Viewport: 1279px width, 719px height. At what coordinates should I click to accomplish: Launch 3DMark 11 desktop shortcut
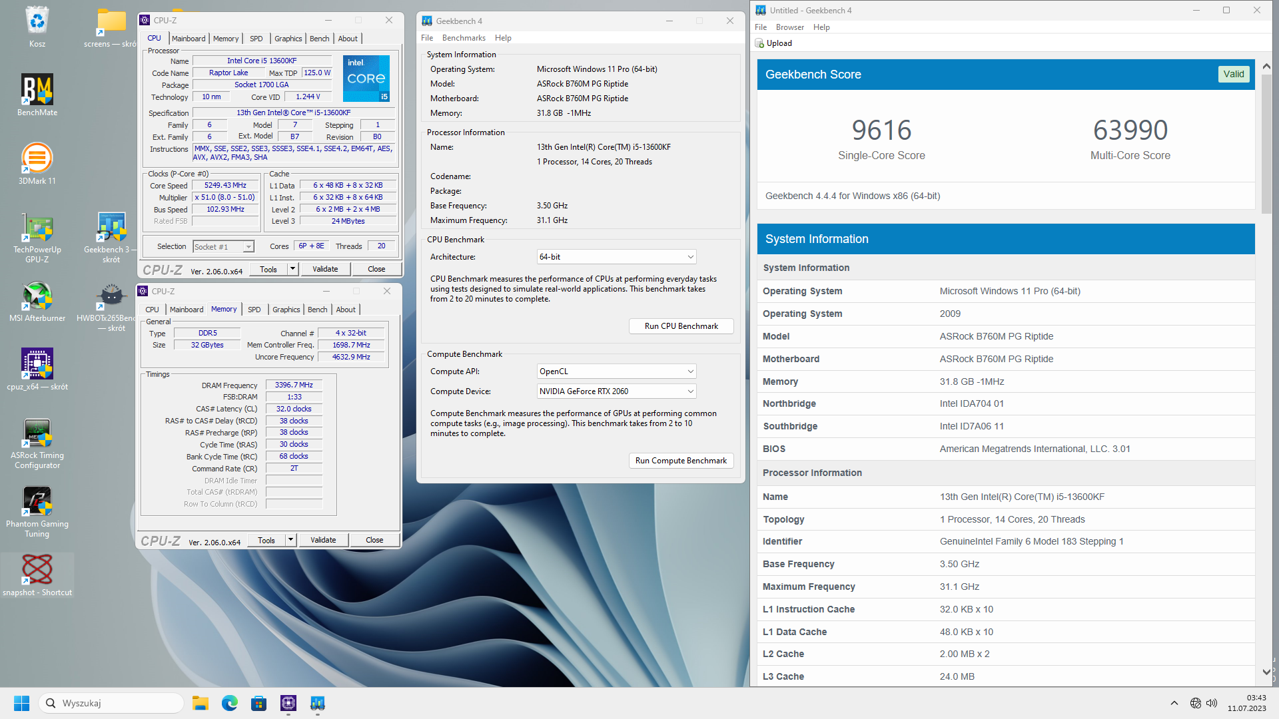tap(37, 164)
